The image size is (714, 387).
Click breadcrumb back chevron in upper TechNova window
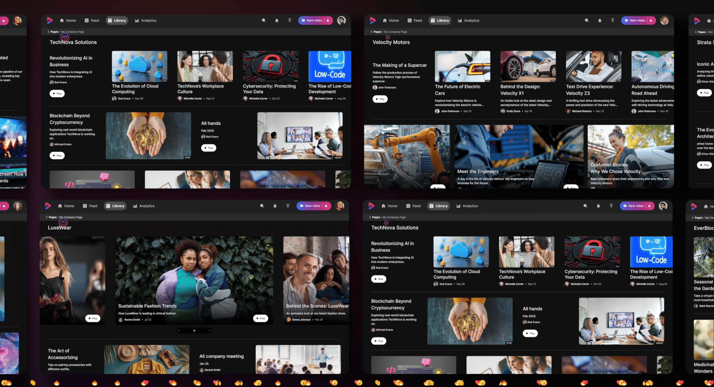pyautogui.click(x=49, y=32)
